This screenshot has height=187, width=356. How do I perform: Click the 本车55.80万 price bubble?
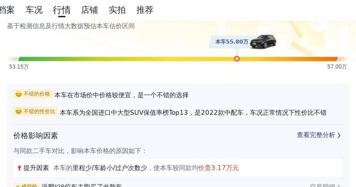(231, 42)
